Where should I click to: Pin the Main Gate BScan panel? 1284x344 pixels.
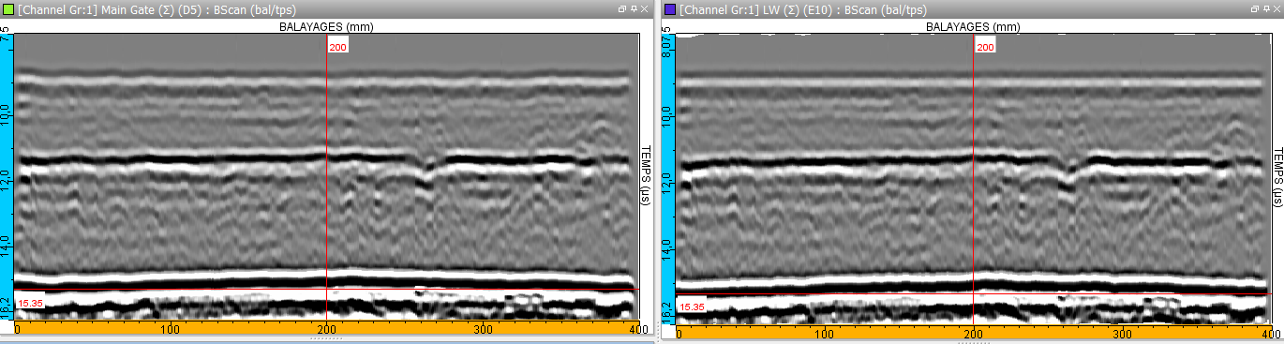pyautogui.click(x=633, y=8)
